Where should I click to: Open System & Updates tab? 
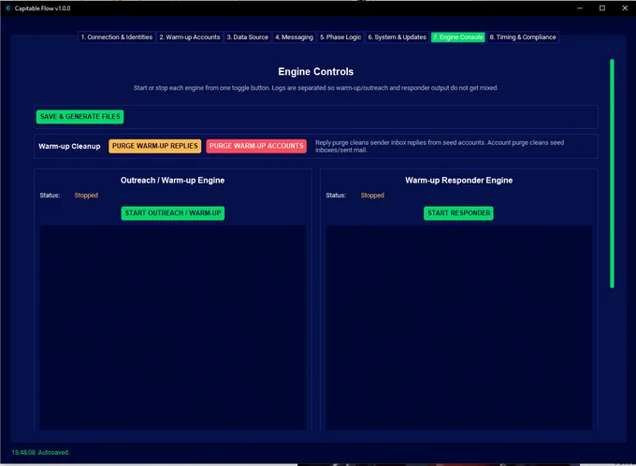pyautogui.click(x=397, y=36)
